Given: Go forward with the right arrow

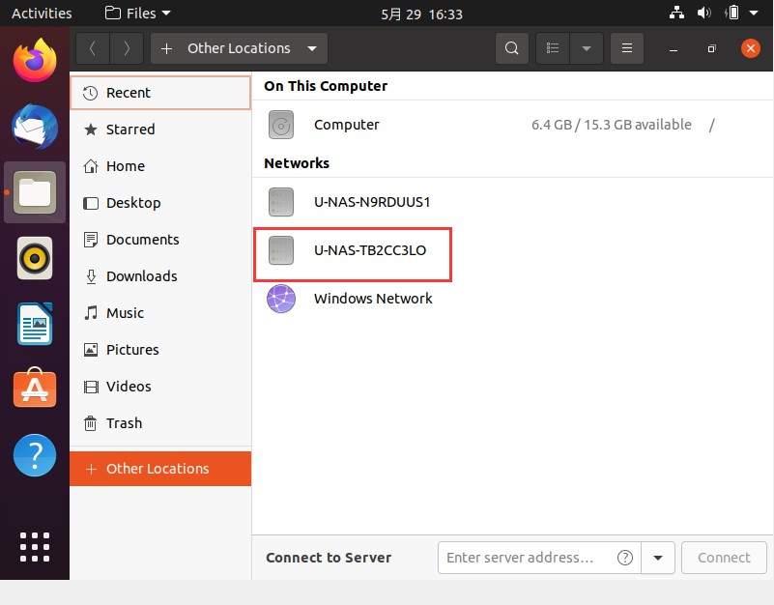Looking at the screenshot, I should point(126,48).
